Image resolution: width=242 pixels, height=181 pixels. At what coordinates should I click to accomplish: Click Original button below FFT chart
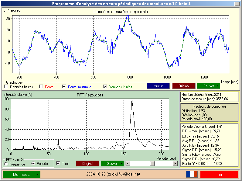click(88, 164)
